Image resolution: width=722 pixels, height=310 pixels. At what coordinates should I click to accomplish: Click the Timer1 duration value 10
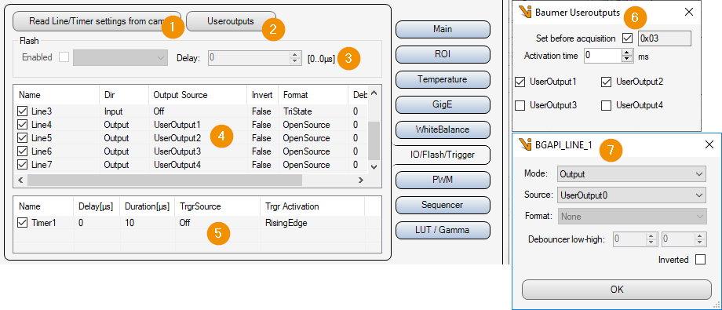coord(129,223)
